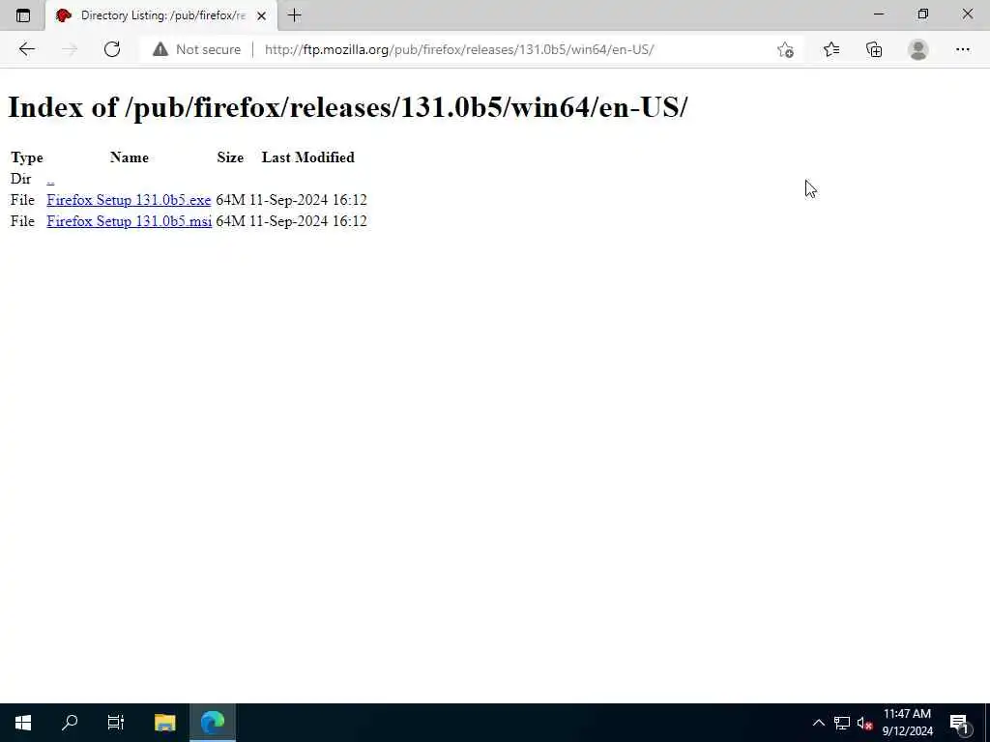Download Firefox Setup 131.0b5.exe
The height and width of the screenshot is (742, 990).
[129, 200]
